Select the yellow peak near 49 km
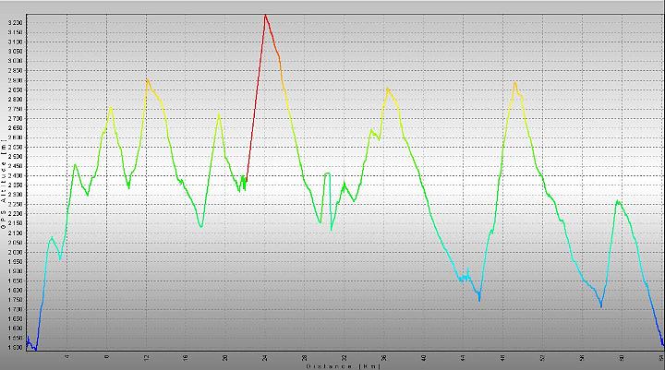The image size is (665, 370). (x=514, y=83)
